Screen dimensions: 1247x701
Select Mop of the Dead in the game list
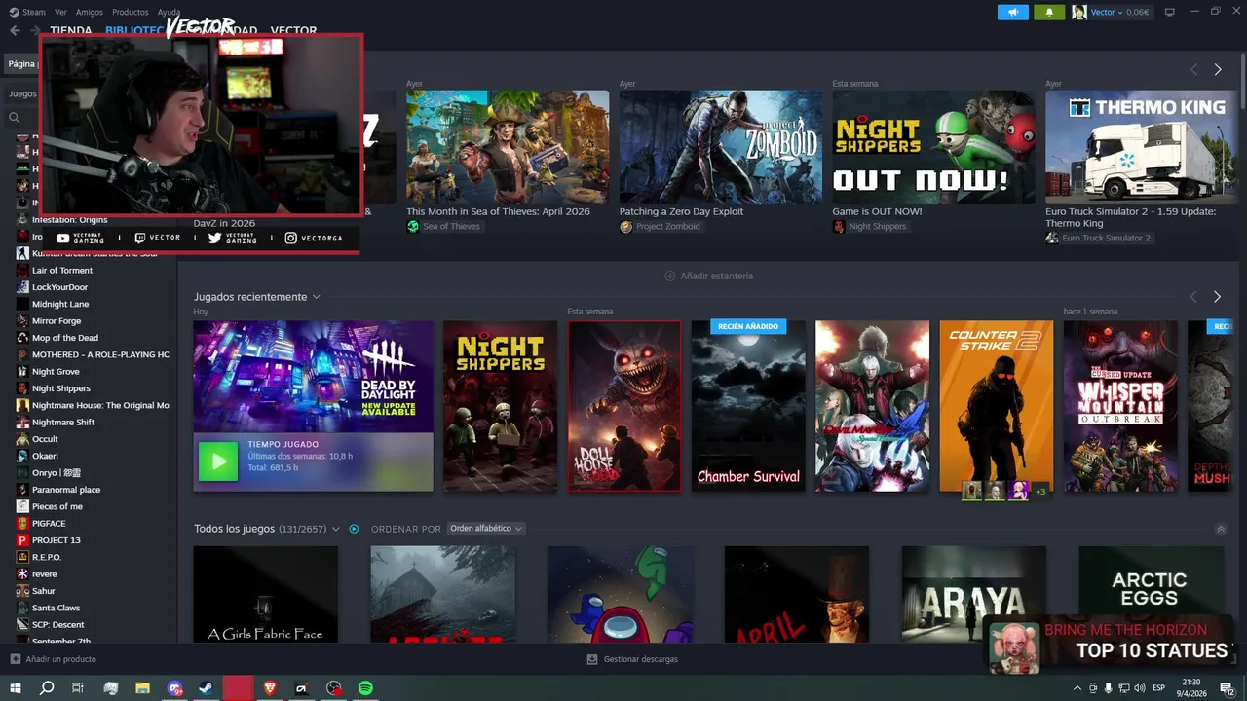click(65, 338)
